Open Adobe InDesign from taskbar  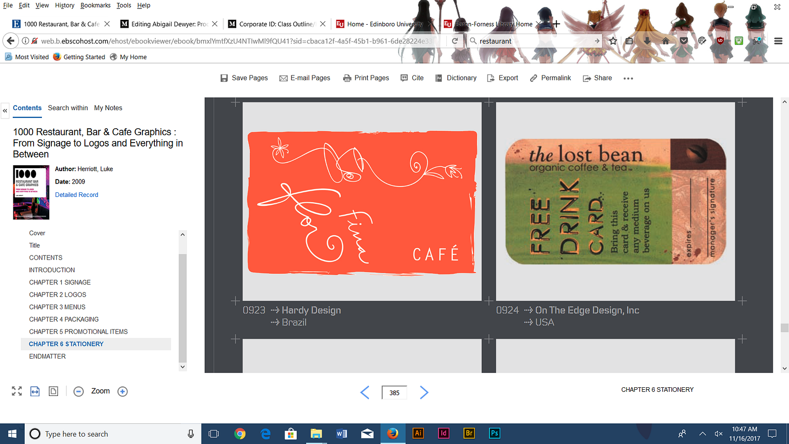click(443, 434)
